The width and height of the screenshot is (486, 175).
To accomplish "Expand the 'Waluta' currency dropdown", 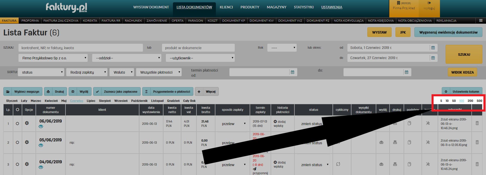I will (121, 72).
